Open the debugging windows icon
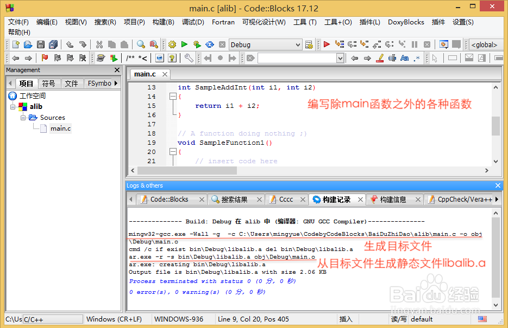The width and height of the screenshot is (508, 328). 443,44
